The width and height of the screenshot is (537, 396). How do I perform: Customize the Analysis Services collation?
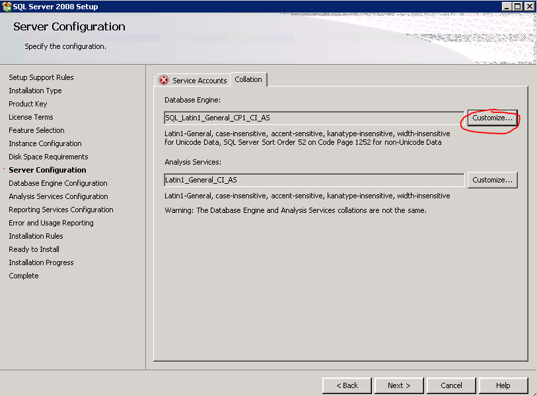492,180
